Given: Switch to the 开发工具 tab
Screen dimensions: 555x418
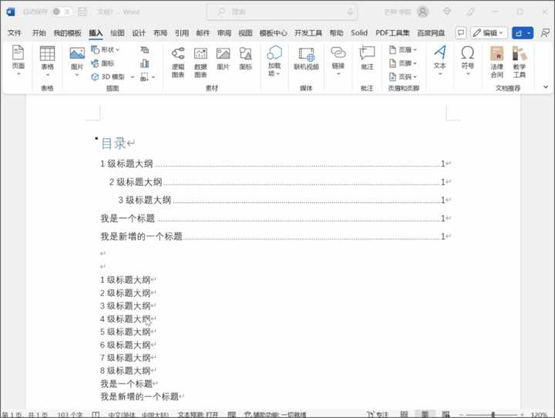Looking at the screenshot, I should pos(308,33).
